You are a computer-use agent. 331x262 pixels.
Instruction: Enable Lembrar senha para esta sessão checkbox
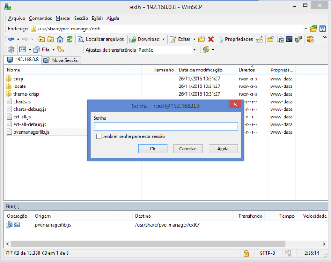tap(99, 136)
